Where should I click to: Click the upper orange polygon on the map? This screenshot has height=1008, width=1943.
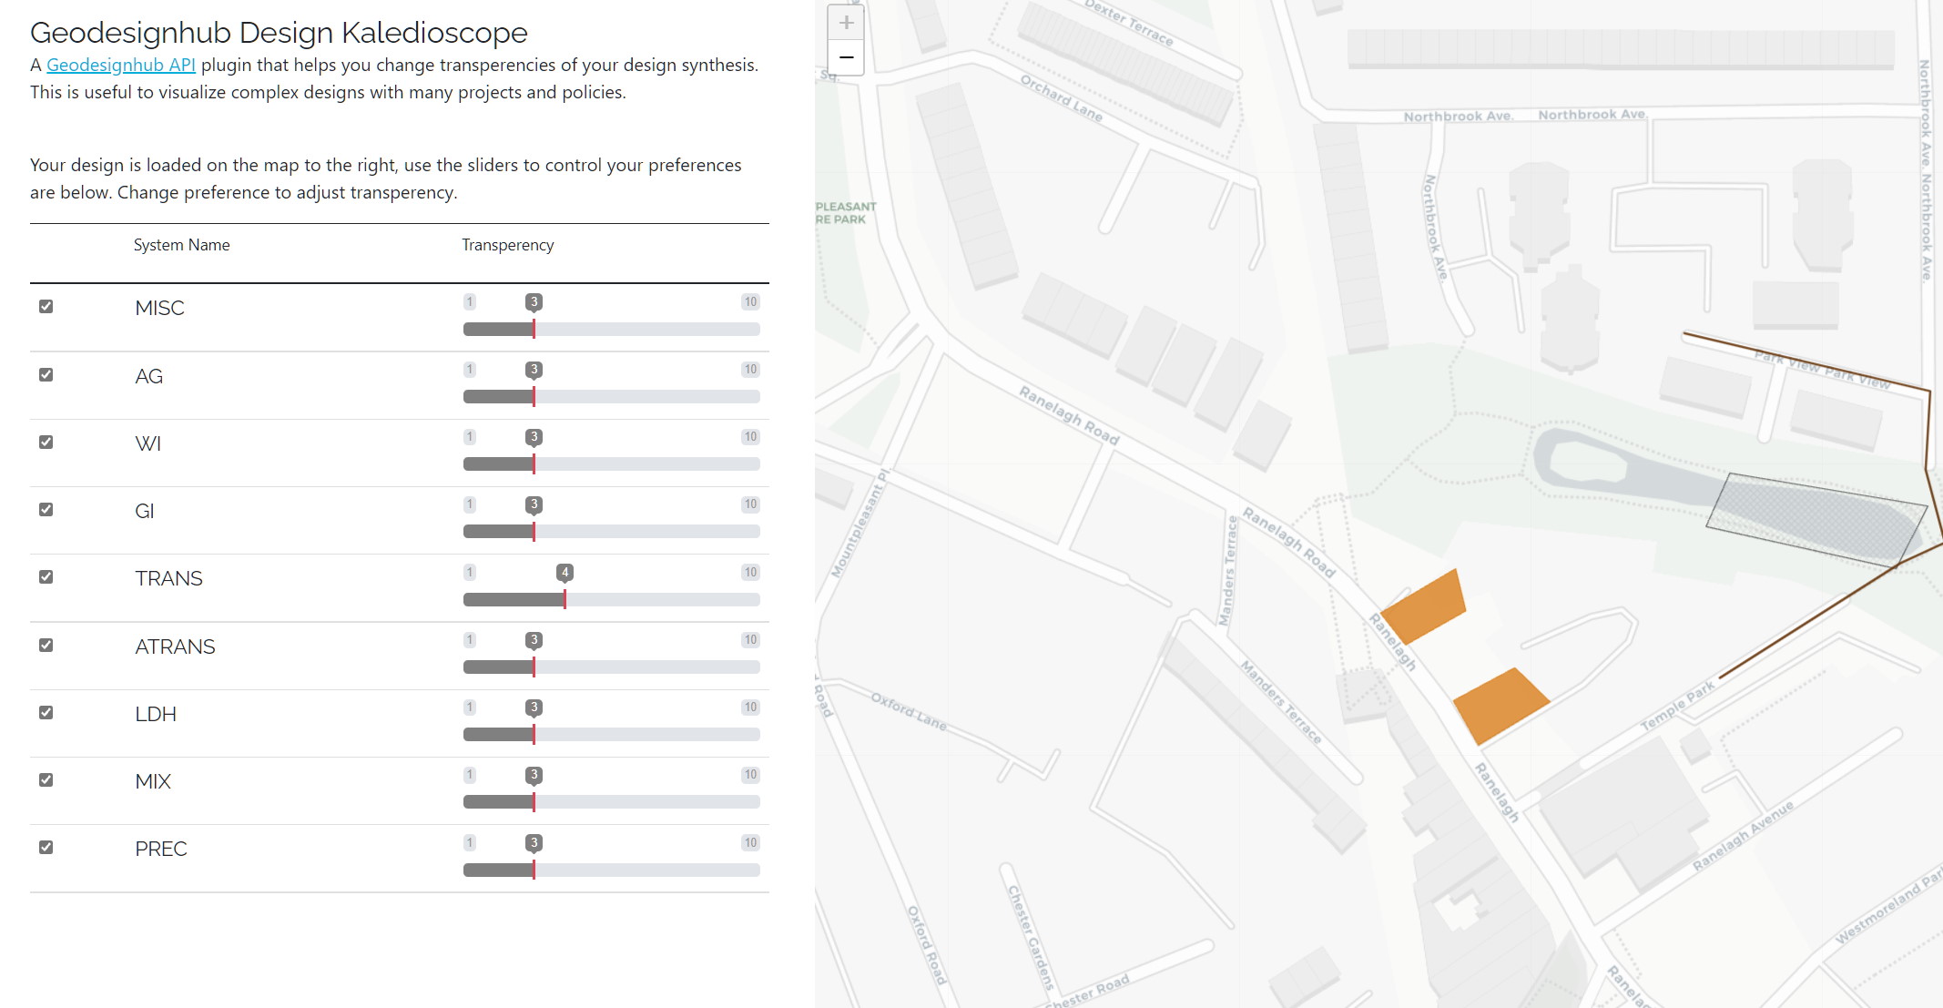coord(1425,607)
